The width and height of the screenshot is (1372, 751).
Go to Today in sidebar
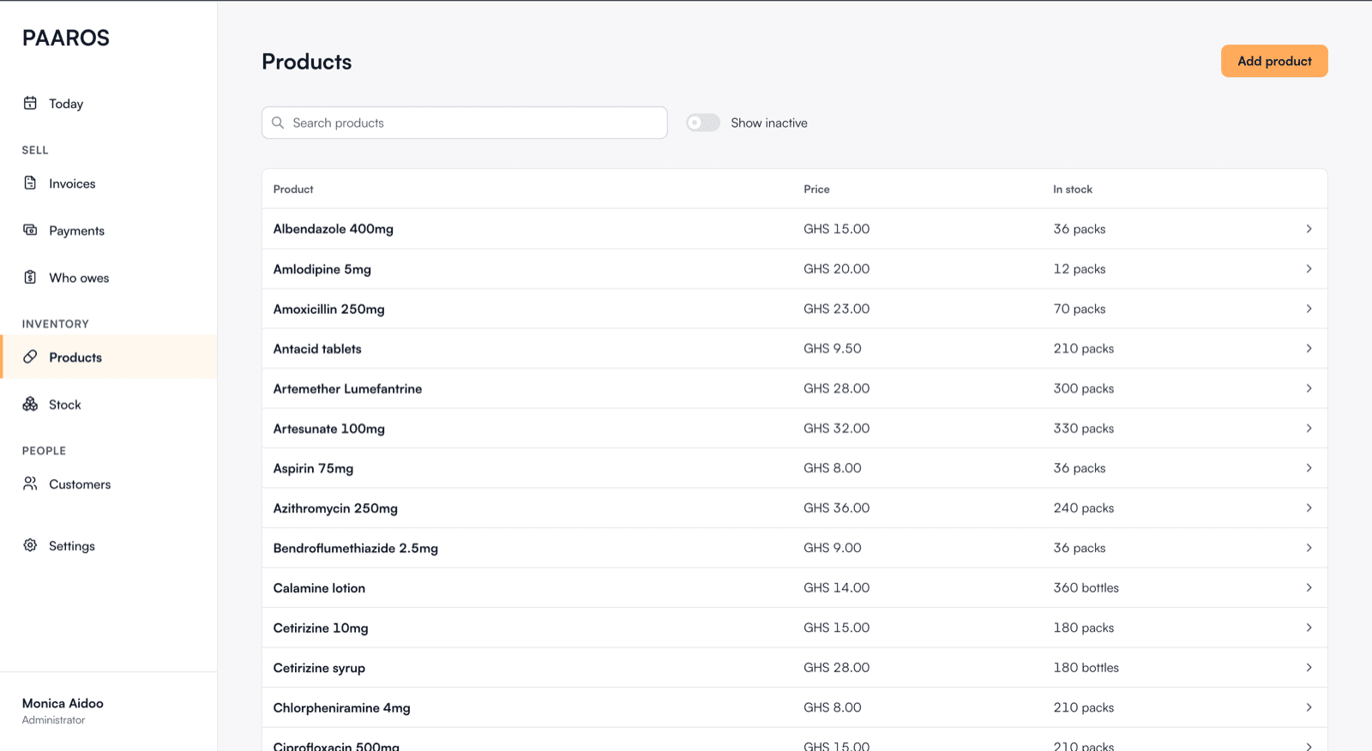[x=66, y=104]
